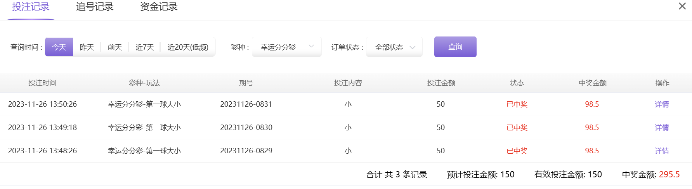Click the 中奖金额 column header
The image size is (692, 189).
(x=592, y=83)
